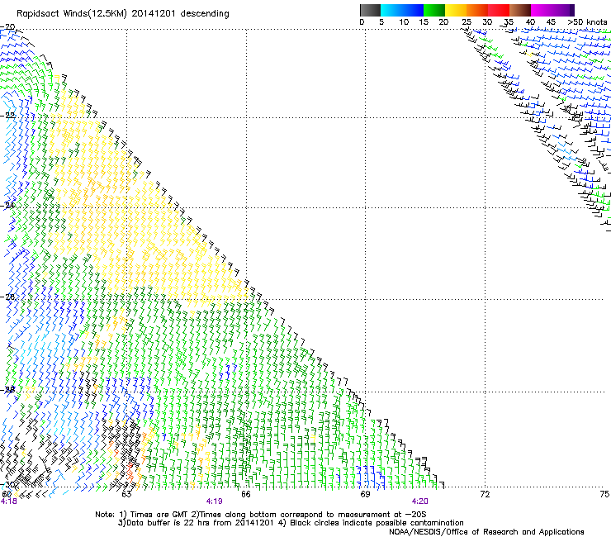Click the '75' longitude axis label
This screenshot has height=537, width=611.
pyautogui.click(x=604, y=494)
